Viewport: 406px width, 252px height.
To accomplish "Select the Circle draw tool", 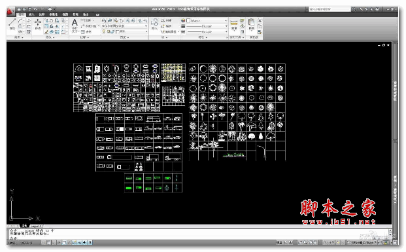I will tap(20, 26).
